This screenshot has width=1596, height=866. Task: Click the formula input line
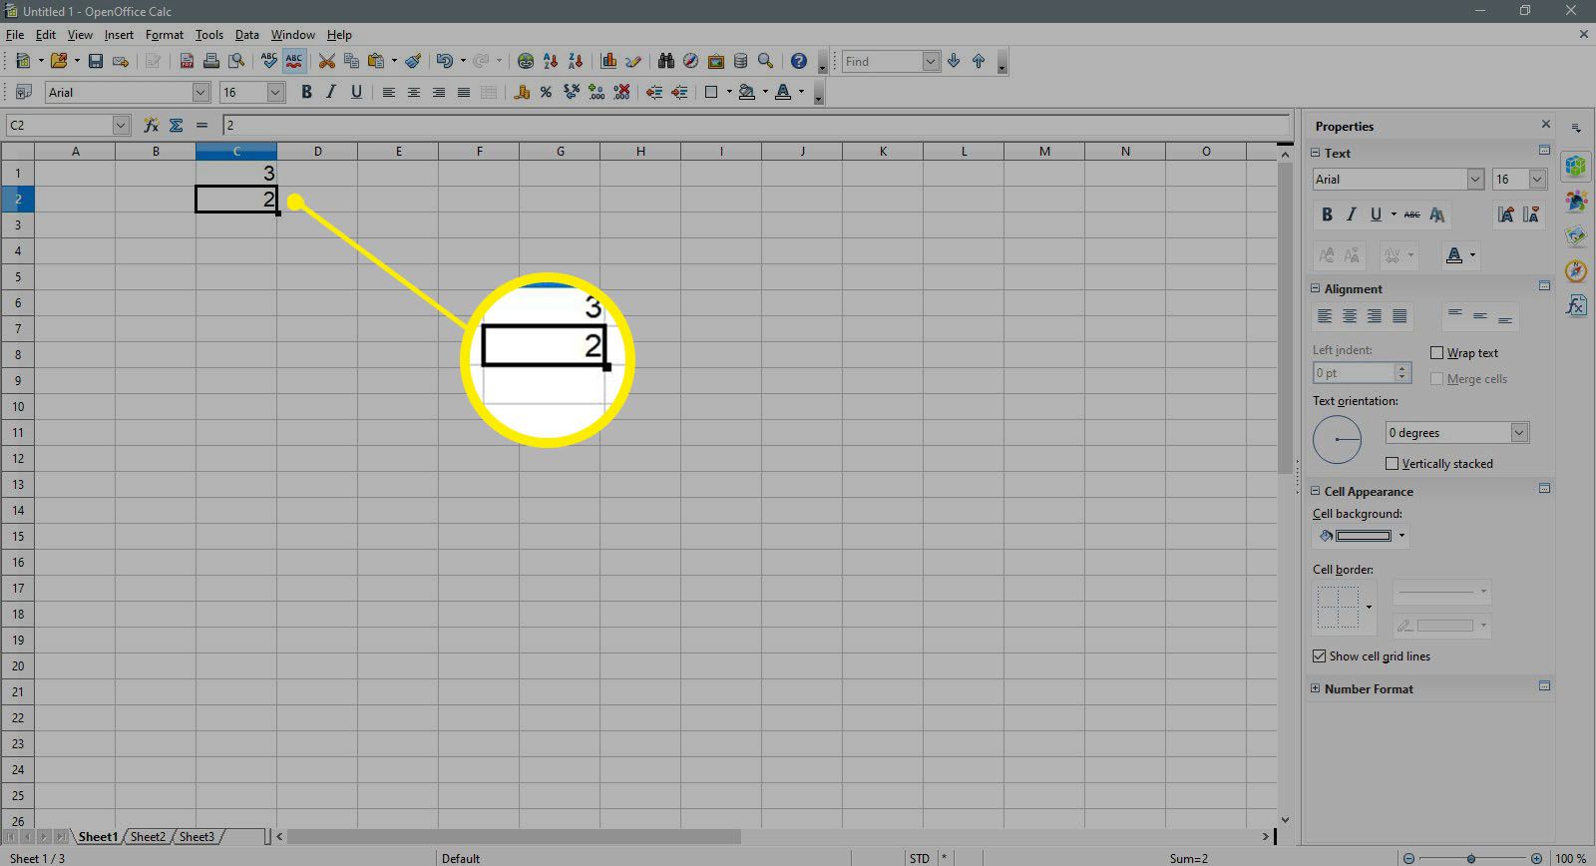coord(755,125)
